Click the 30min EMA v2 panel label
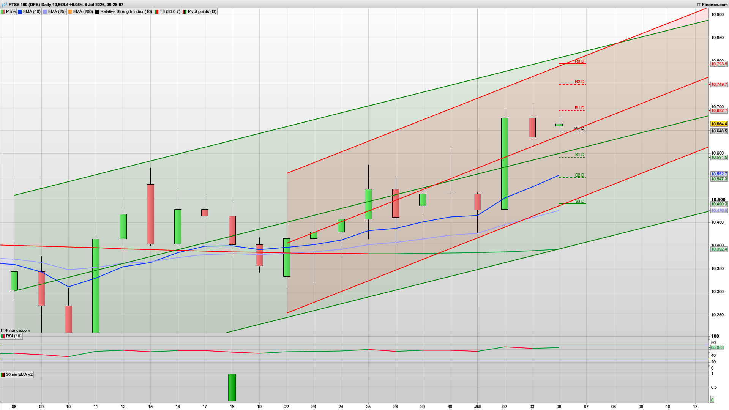This screenshot has height=410, width=729. [17, 375]
